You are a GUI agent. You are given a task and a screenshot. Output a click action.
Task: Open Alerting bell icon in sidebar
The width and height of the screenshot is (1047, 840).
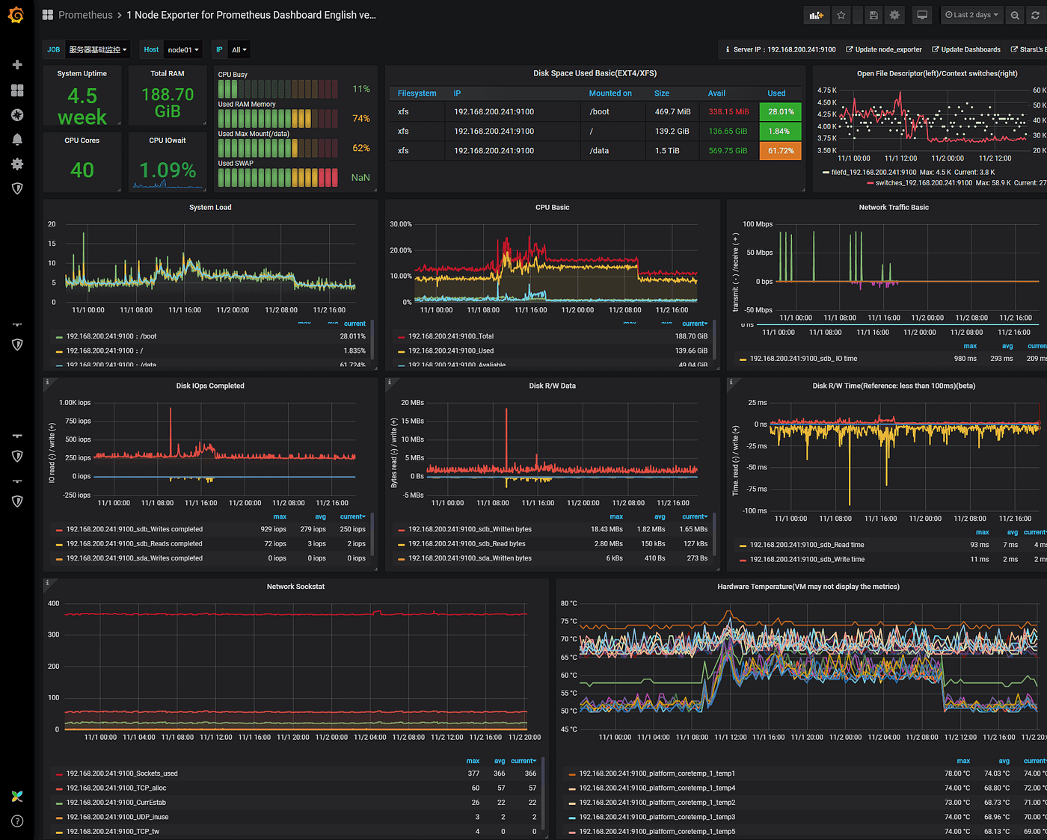coord(16,139)
